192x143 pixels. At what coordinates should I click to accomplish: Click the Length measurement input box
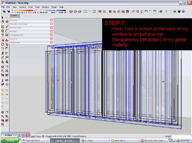pyautogui.click(x=182, y=136)
